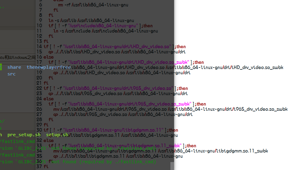Click line number 21 in the gutter
Viewport: 300px width, 170px height.
(39, 83)
